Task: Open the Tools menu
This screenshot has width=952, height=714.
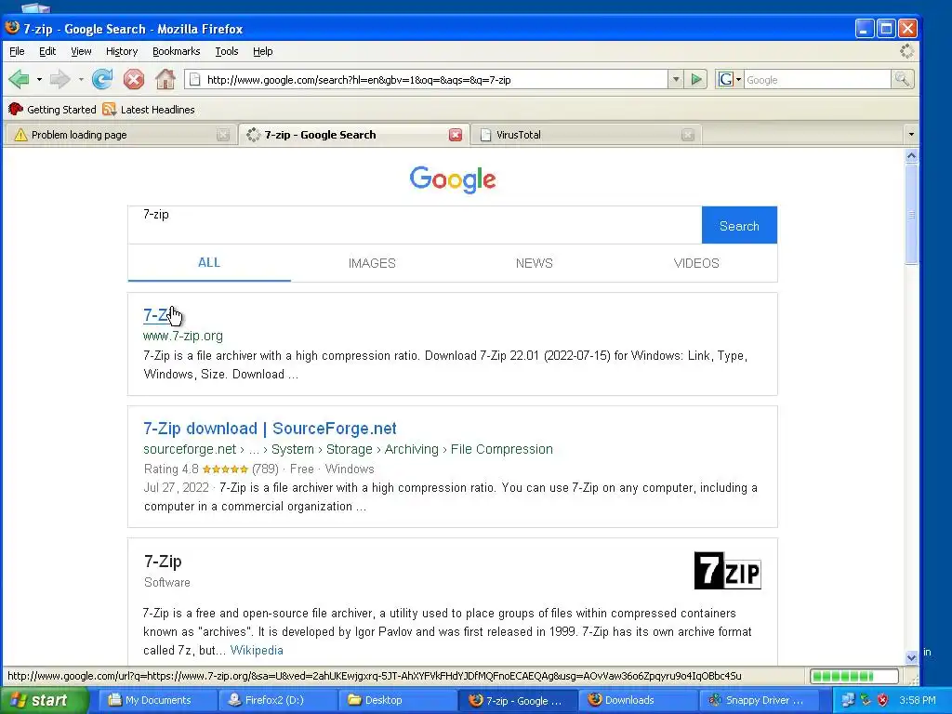Action: [227, 51]
